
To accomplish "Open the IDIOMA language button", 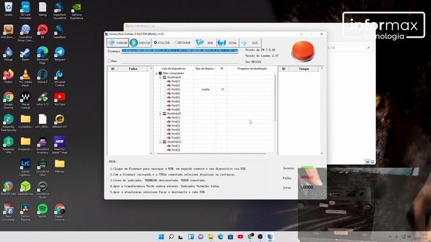I will (x=228, y=43).
